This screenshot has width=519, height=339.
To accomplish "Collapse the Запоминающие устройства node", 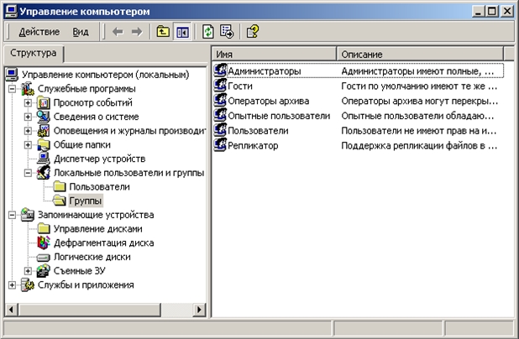I will [x=12, y=215].
